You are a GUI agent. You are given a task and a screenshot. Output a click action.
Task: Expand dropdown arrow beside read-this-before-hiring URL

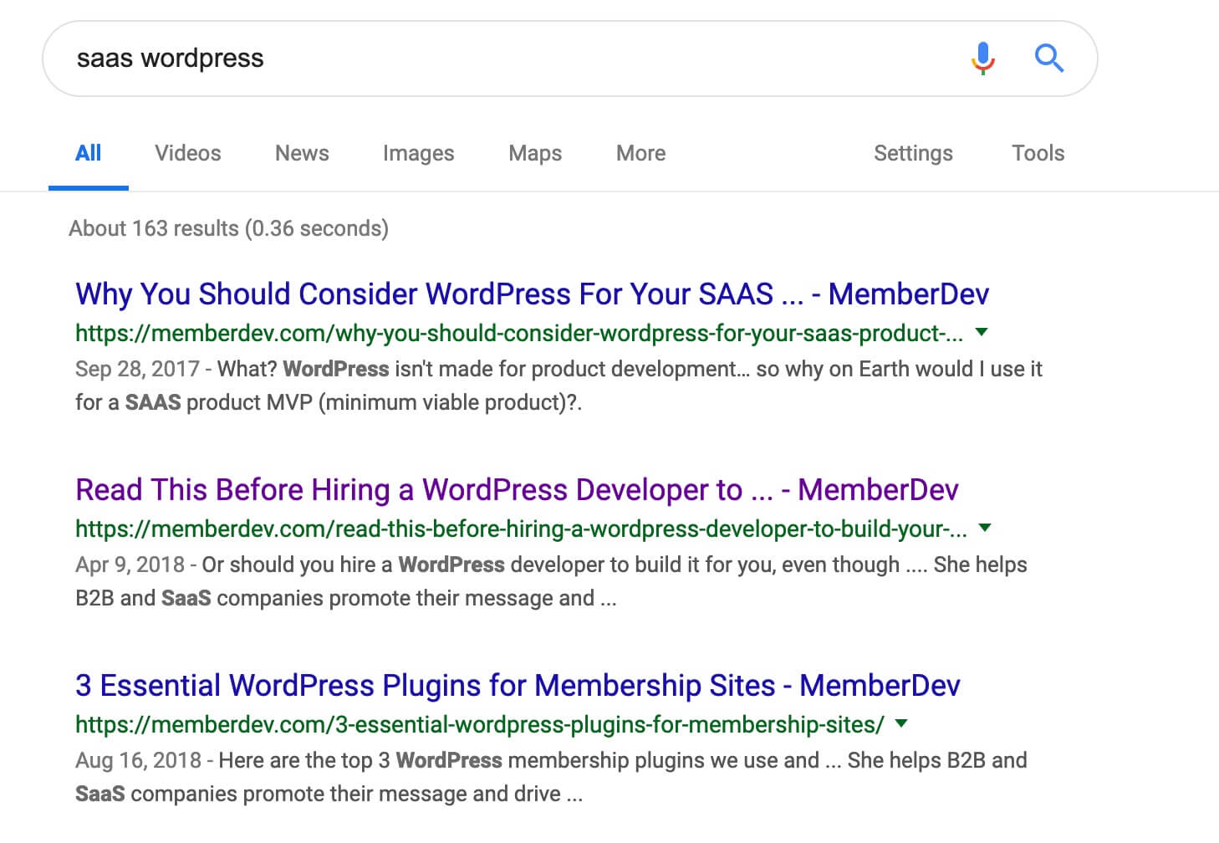(x=985, y=528)
